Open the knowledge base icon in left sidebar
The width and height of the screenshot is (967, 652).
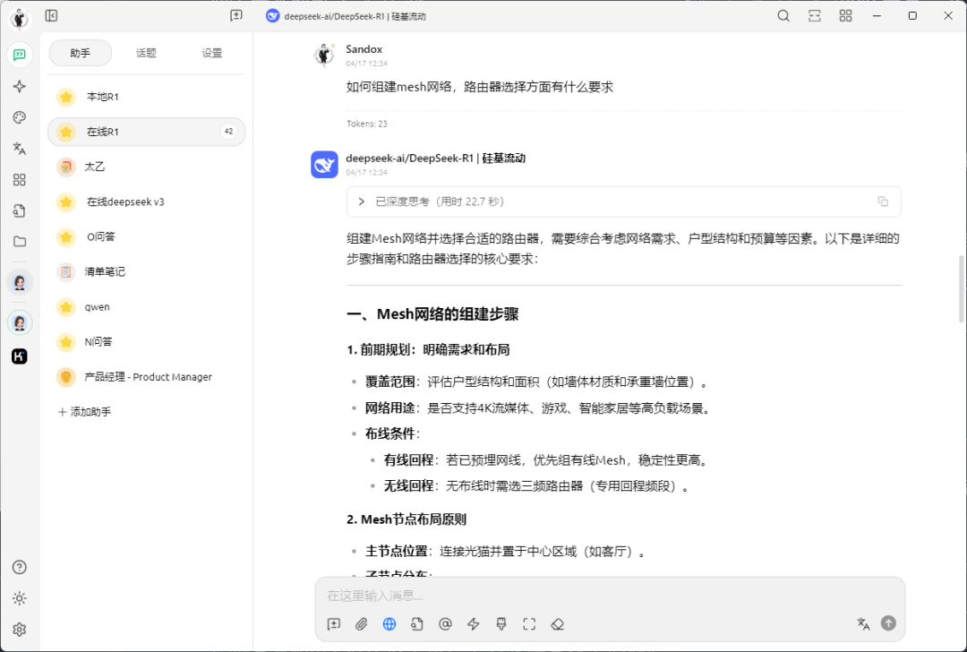pos(20,211)
